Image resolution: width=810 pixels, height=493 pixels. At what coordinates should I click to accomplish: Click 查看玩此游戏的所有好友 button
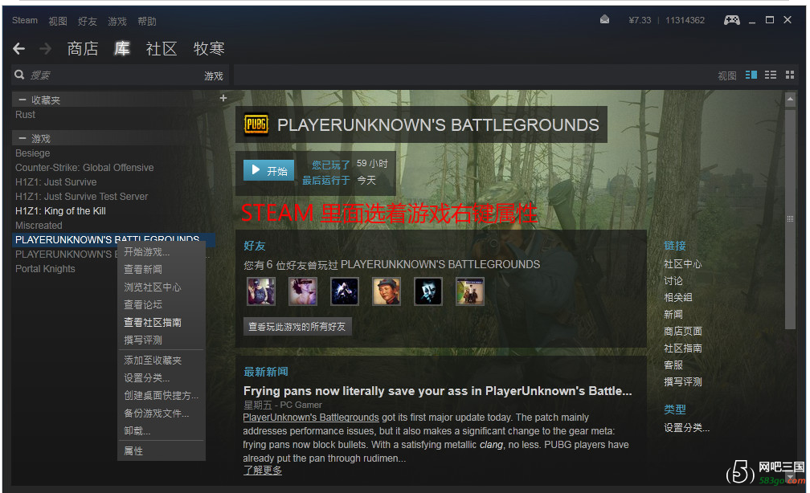click(297, 326)
